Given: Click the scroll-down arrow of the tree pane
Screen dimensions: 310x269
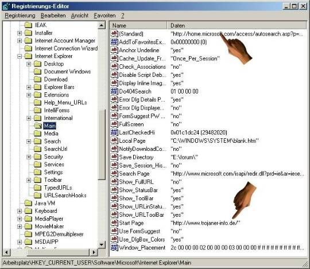Looking at the screenshot, I should coord(102,245).
